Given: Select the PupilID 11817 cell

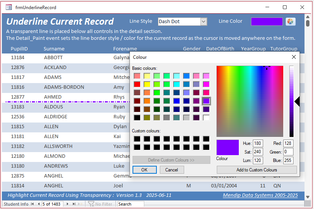Looking at the screenshot, I should click(17, 77).
